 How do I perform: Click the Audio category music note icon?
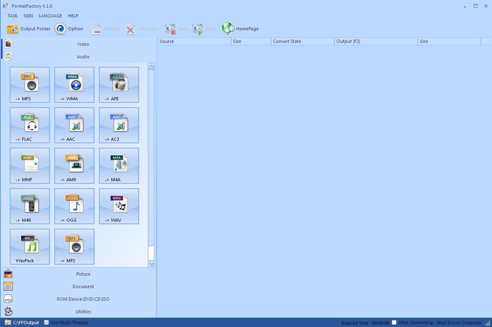click(x=8, y=56)
